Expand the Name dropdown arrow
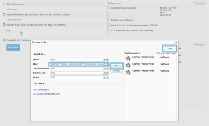The width and height of the screenshot is (209, 126). pyautogui.click(x=107, y=59)
